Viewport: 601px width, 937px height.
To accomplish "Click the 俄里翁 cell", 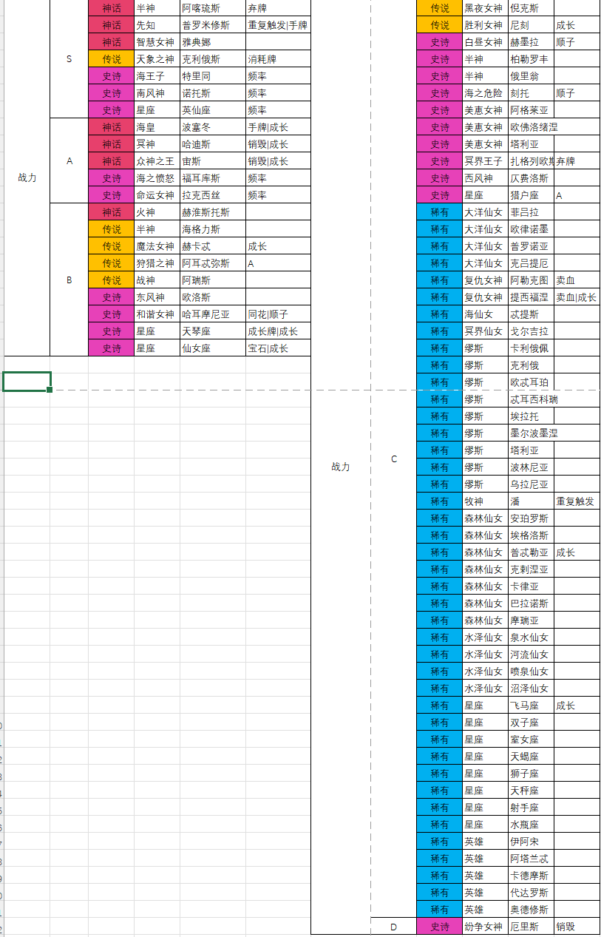I will [x=531, y=76].
